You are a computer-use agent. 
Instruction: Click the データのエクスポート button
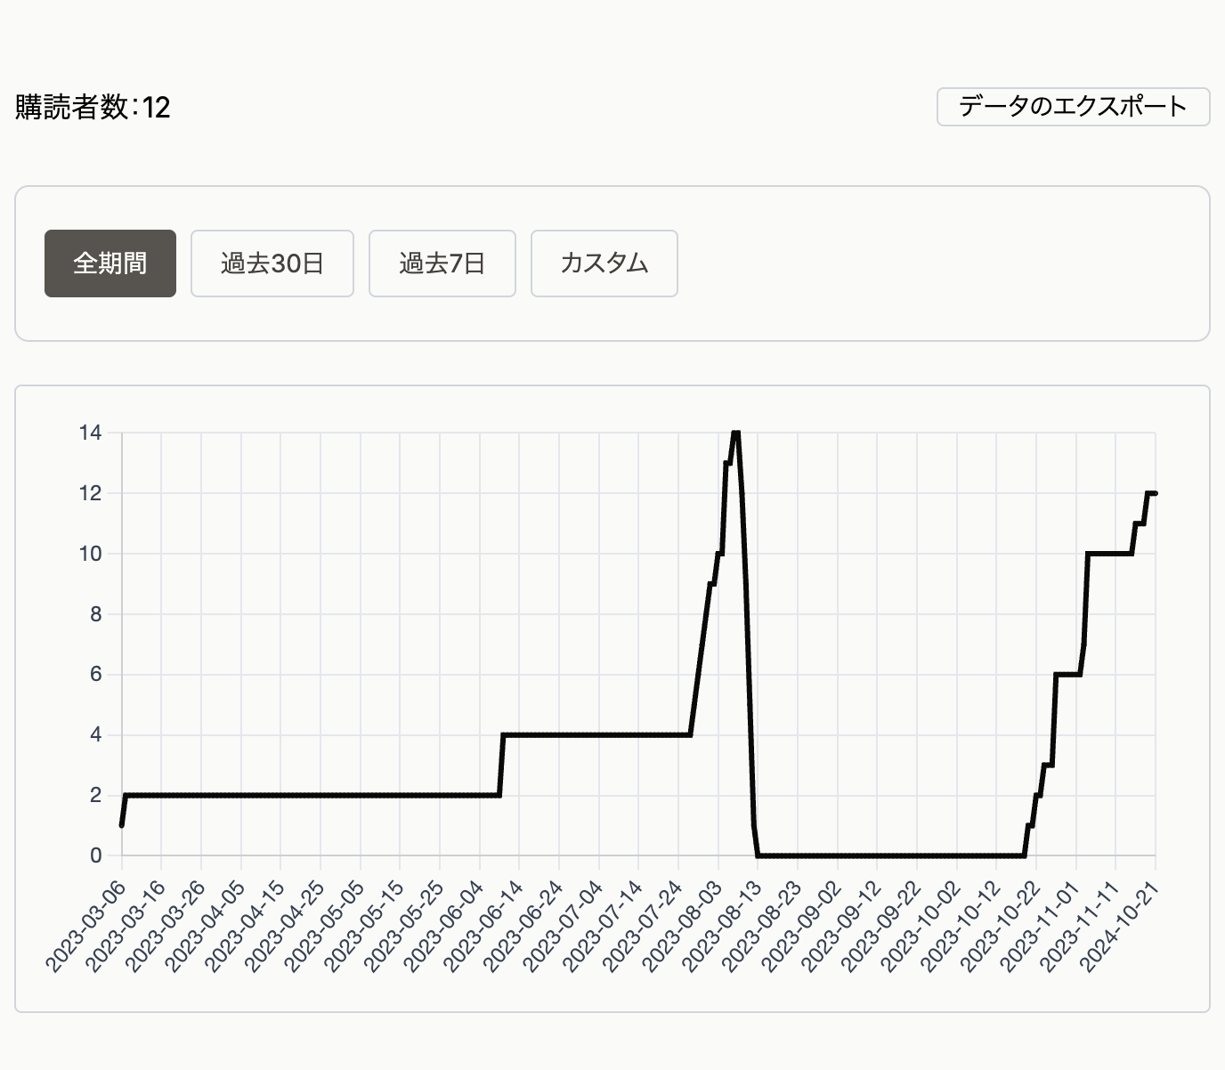click(1073, 107)
